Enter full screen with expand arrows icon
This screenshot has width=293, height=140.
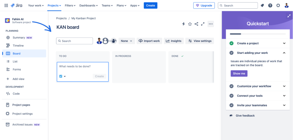point(203,24)
